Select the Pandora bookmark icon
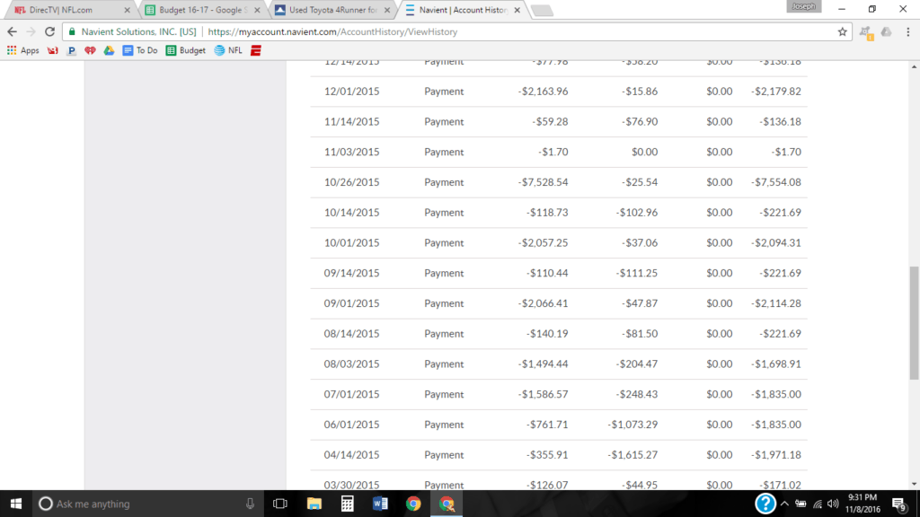Viewport: 920px width, 517px height. (70, 50)
